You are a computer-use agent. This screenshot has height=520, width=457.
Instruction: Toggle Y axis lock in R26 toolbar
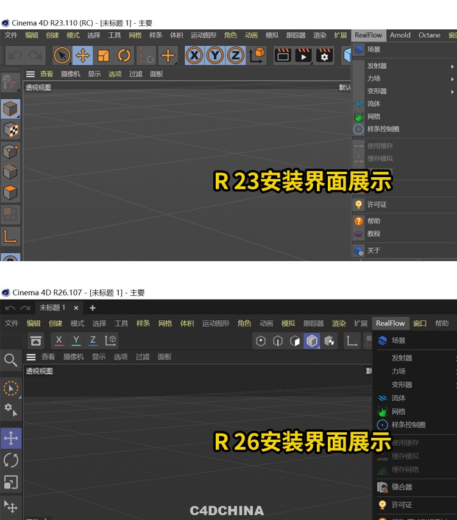[76, 340]
